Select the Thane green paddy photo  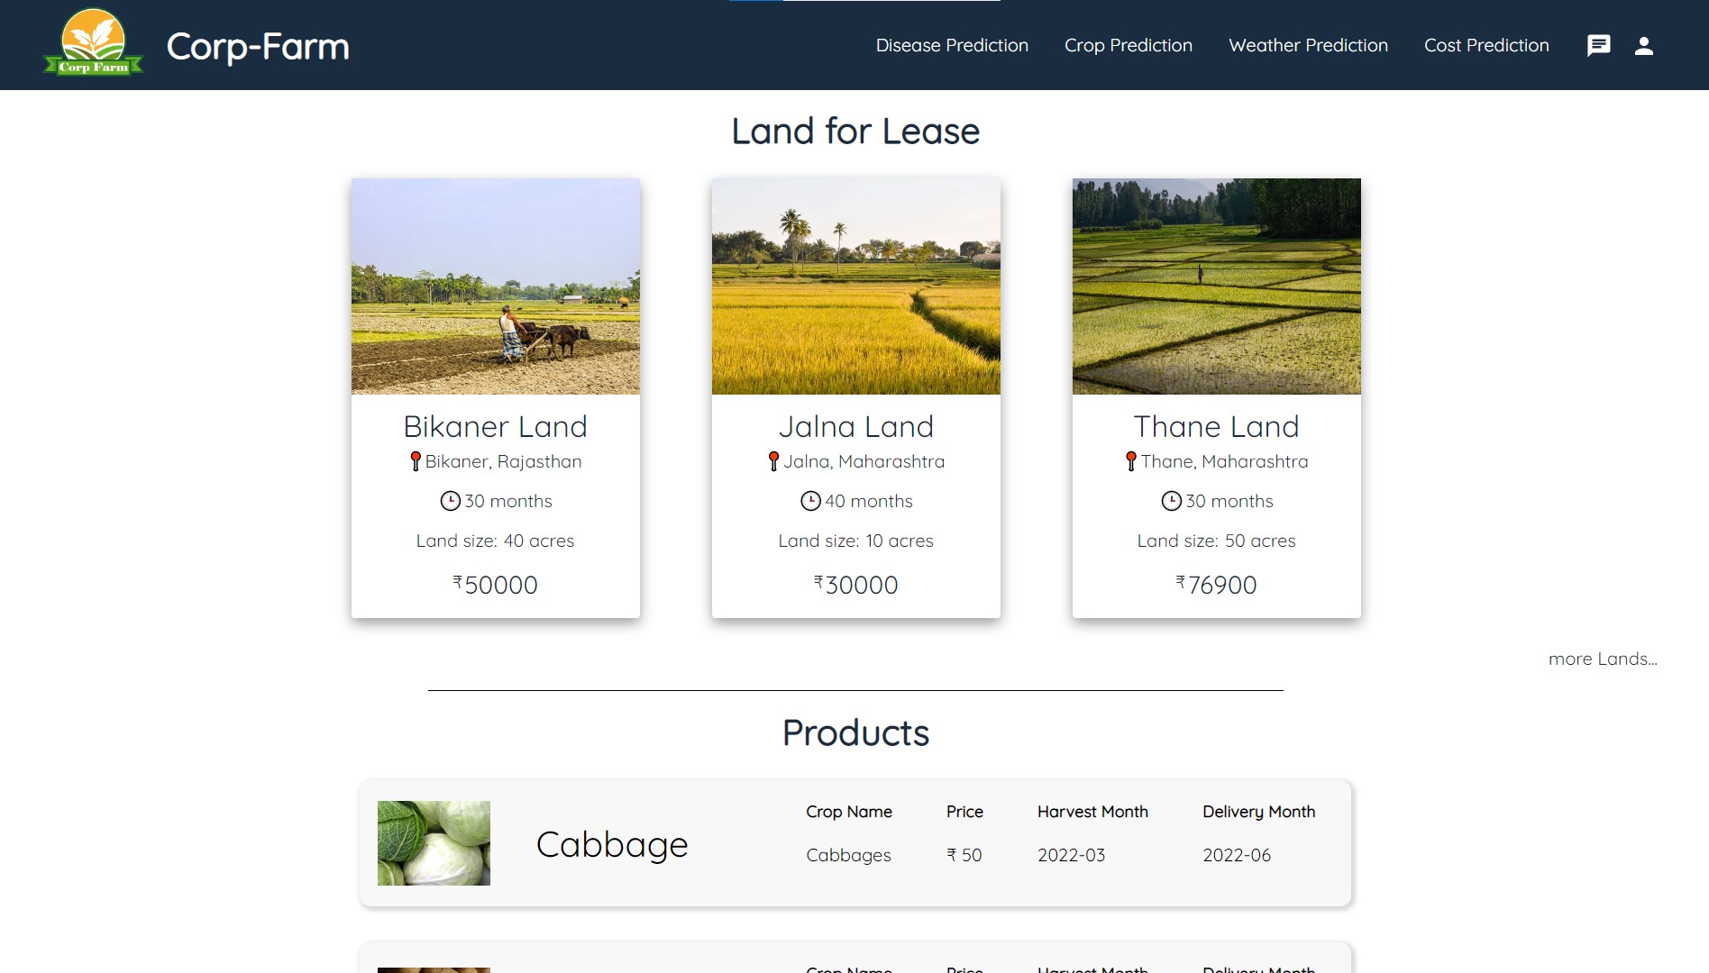click(x=1217, y=286)
